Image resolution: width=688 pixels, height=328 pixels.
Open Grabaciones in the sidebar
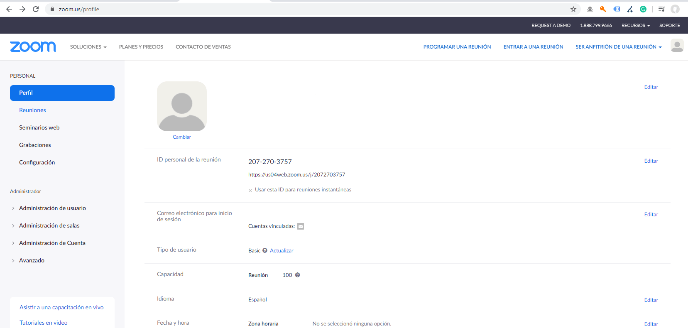tap(35, 145)
